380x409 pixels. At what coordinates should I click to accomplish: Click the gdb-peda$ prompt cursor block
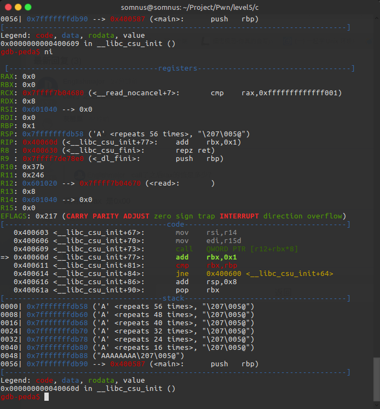(47, 397)
